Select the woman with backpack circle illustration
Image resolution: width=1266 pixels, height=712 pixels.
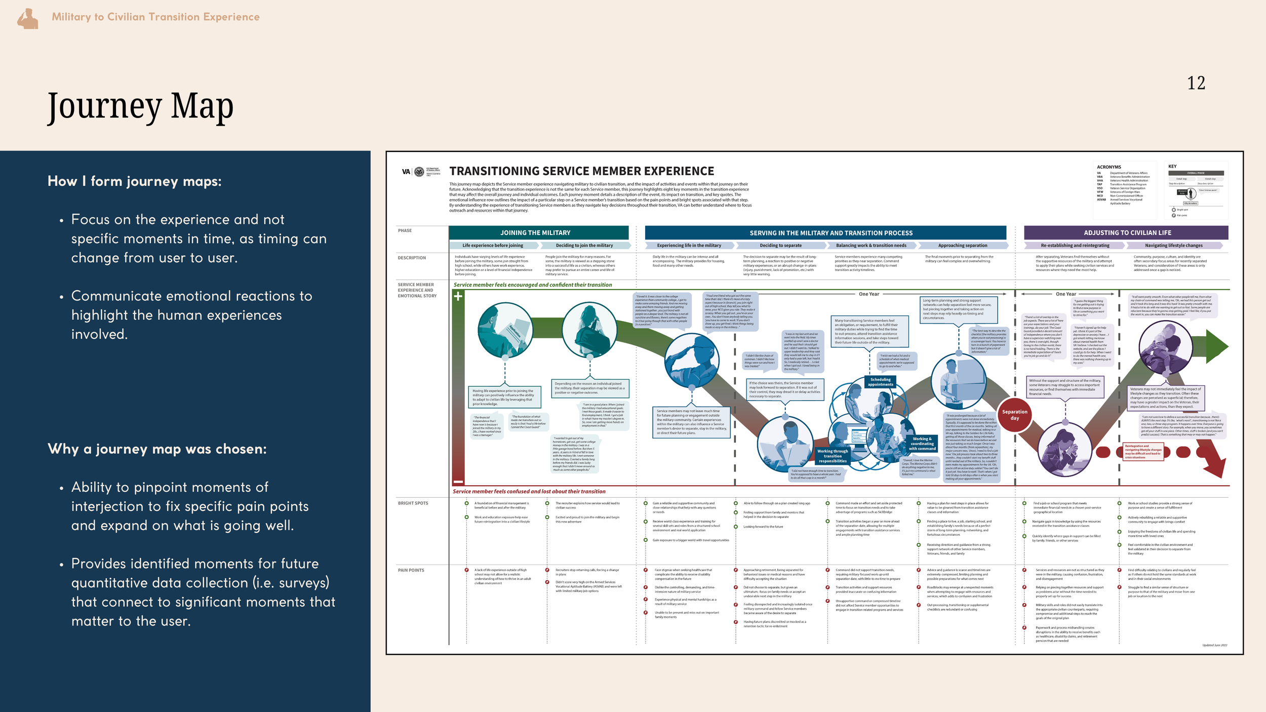[x=589, y=330]
